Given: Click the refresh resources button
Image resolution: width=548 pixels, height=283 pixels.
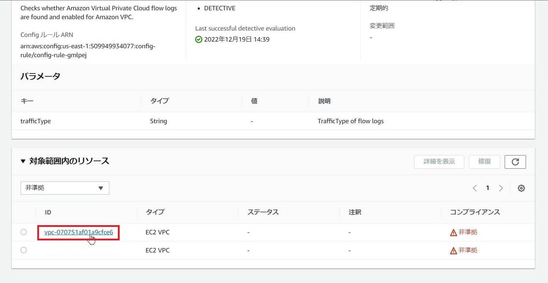Looking at the screenshot, I should point(515,162).
